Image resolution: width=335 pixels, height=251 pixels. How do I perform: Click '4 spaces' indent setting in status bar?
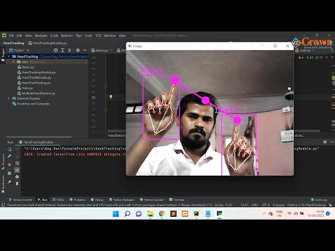click(278, 205)
